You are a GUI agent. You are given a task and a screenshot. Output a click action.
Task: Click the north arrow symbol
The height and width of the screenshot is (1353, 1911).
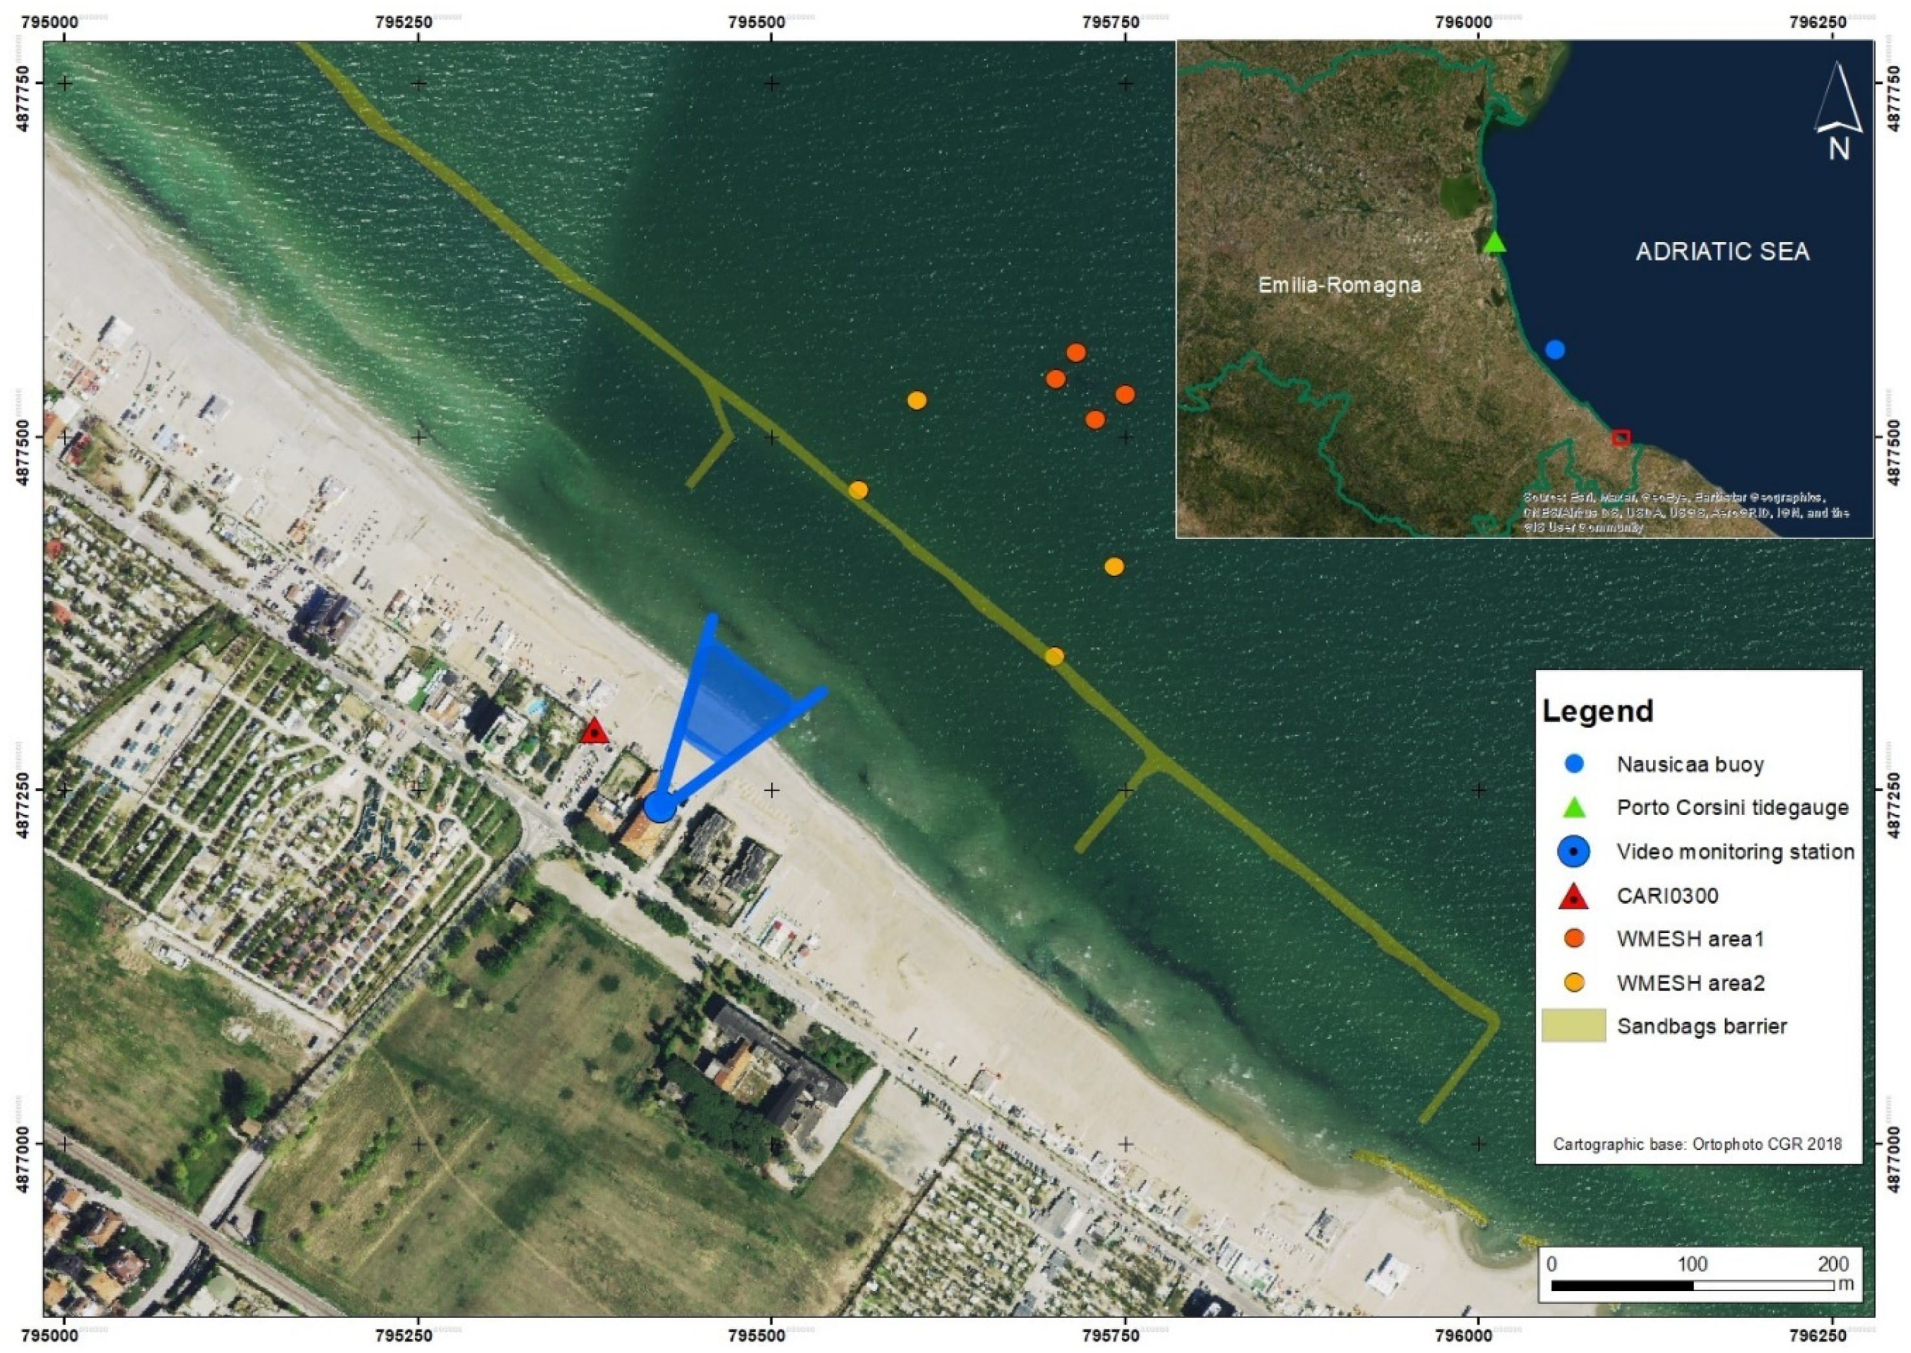click(1839, 112)
